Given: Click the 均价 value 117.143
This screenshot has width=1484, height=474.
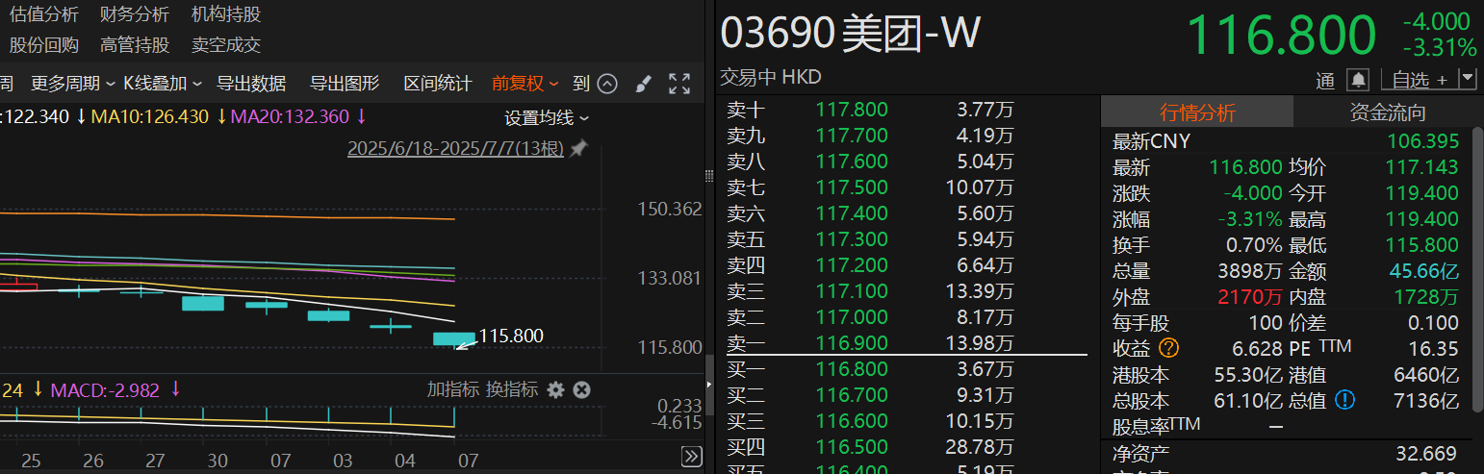Looking at the screenshot, I should pyautogui.click(x=1422, y=167).
